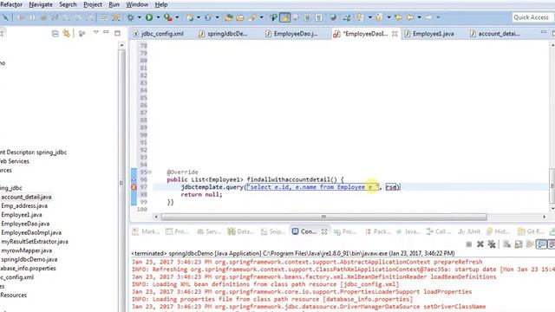The width and height of the screenshot is (555, 312).
Task: Click the Debug bug icon in toolbar
Action: pos(131,17)
